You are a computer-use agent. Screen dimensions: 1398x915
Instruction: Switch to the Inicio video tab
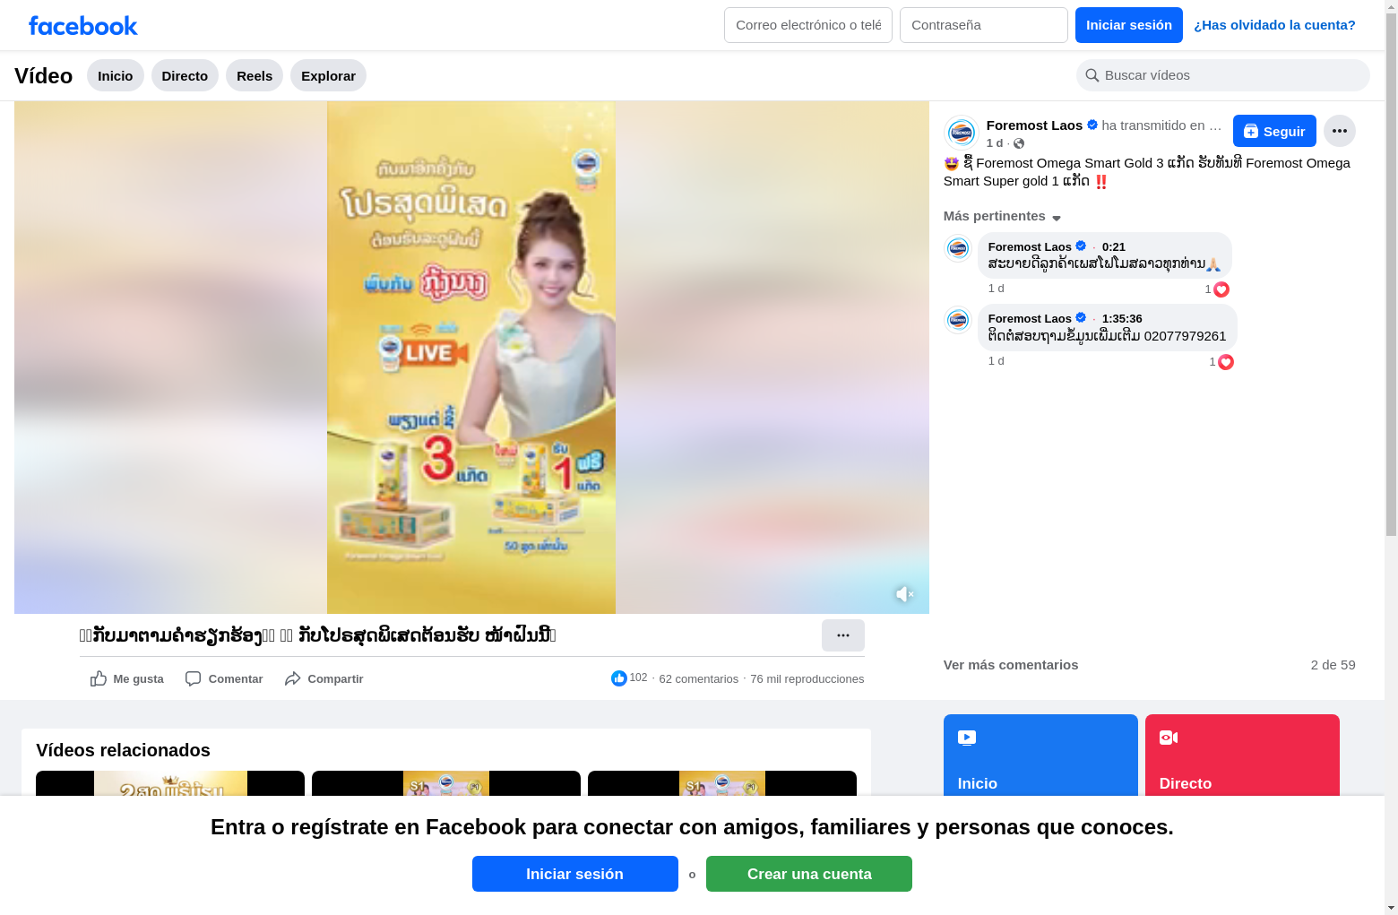[x=116, y=75]
